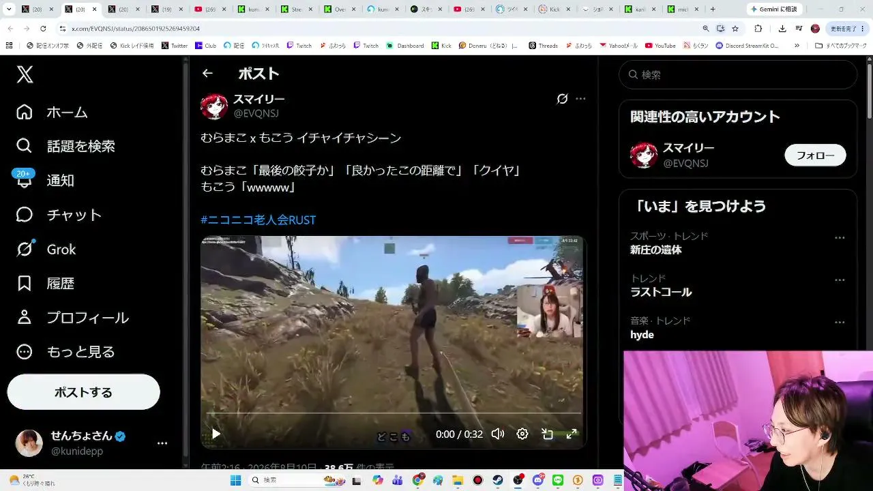Open the Threads bookmark
The image size is (873, 491).
coord(543,46)
